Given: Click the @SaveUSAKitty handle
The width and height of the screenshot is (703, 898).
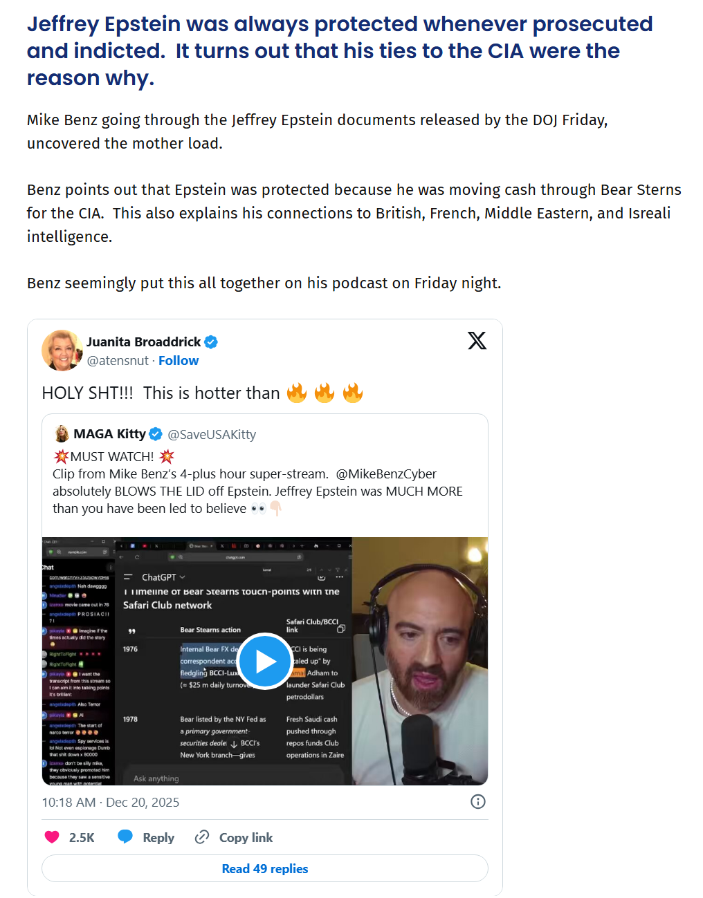Looking at the screenshot, I should 212,435.
